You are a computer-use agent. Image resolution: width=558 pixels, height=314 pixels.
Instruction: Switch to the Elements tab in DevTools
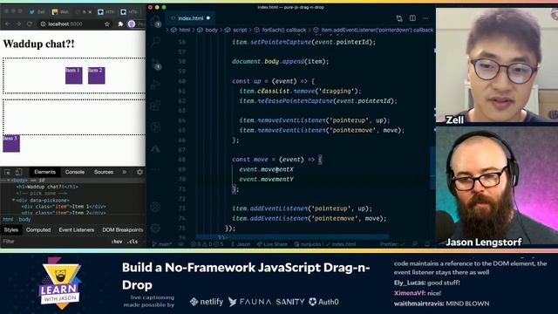(x=44, y=173)
